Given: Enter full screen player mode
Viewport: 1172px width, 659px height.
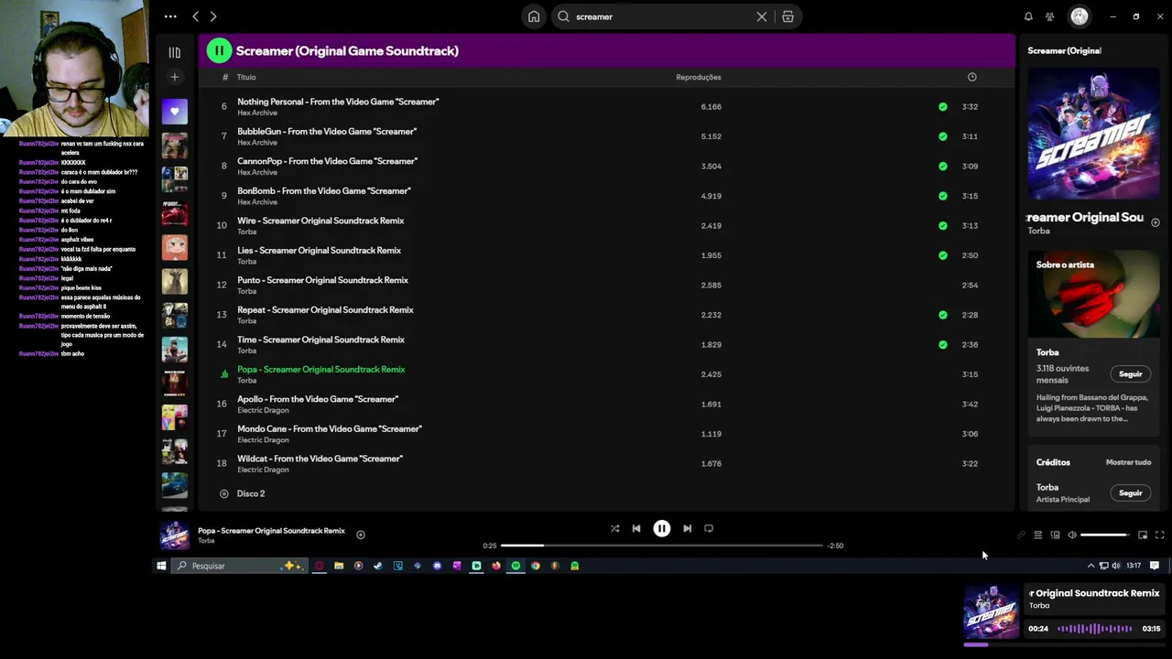Looking at the screenshot, I should pos(1159,535).
